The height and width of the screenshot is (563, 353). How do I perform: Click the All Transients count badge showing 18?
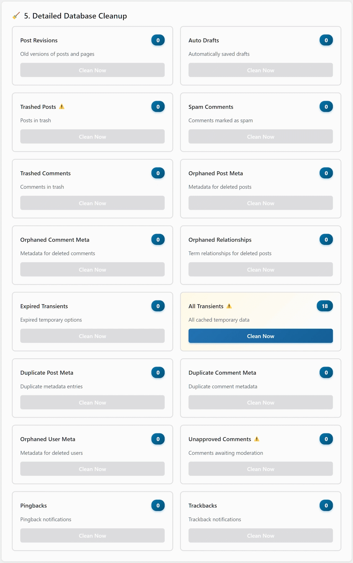[x=324, y=306]
